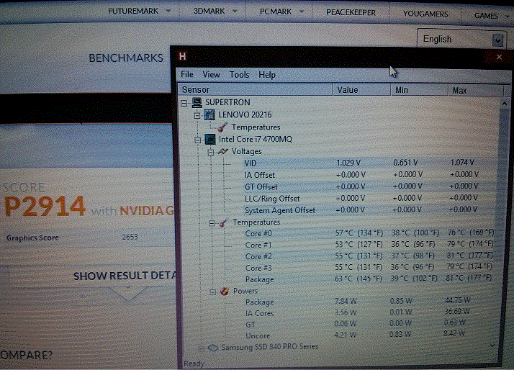Open the PCMARK menu on the website
Viewport: 514px width, 370px height.
[x=281, y=12]
